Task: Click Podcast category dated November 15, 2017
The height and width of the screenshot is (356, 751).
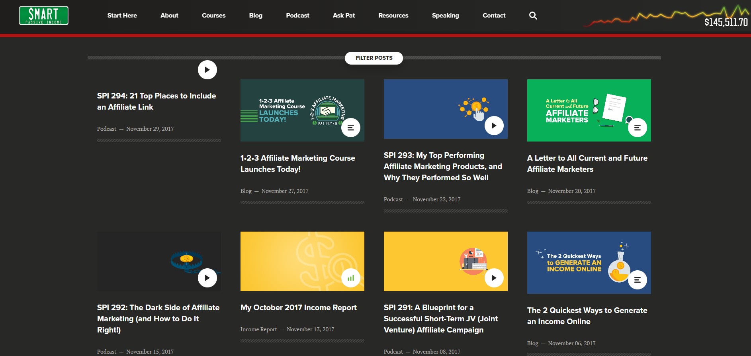Action: (x=107, y=352)
